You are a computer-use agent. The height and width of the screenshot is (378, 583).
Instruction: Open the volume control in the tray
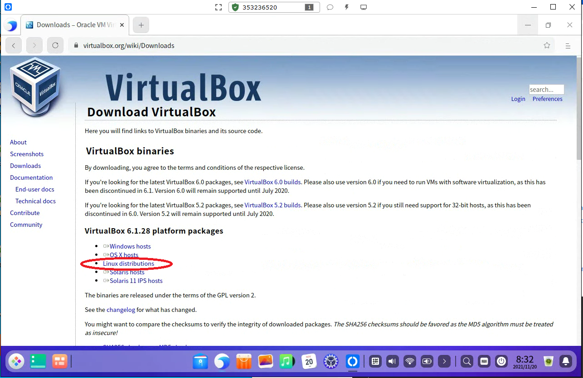tap(393, 361)
